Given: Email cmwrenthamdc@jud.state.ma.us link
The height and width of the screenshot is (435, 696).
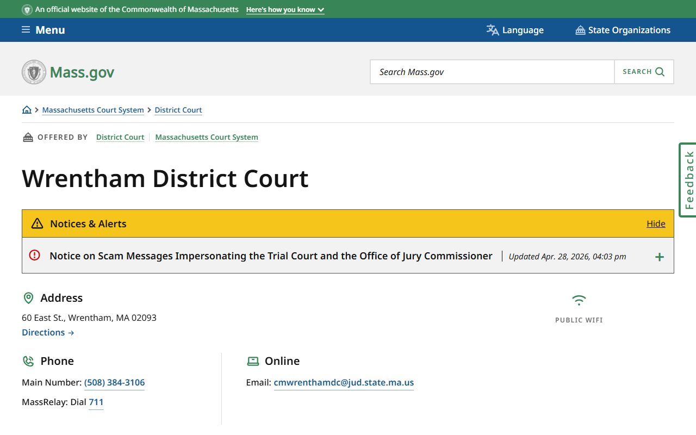Looking at the screenshot, I should tap(344, 382).
